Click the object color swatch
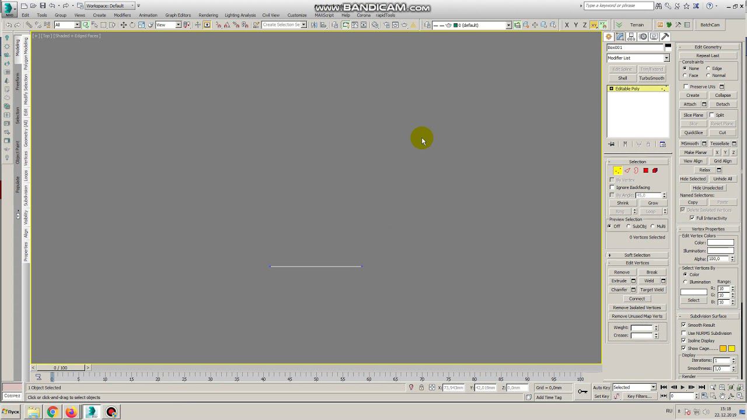Screen dimensions: 747x420 (x=668, y=47)
